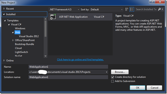This screenshot has height=94, width=167.
Task: Switch to medium icons list view
Action: tap(132, 9)
